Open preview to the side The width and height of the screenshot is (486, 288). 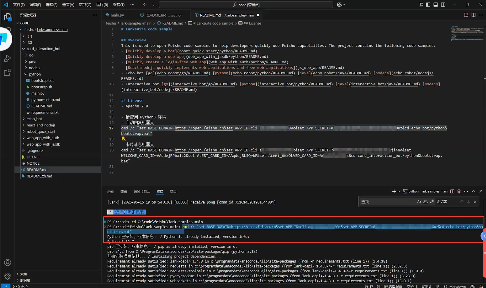(x=466, y=15)
